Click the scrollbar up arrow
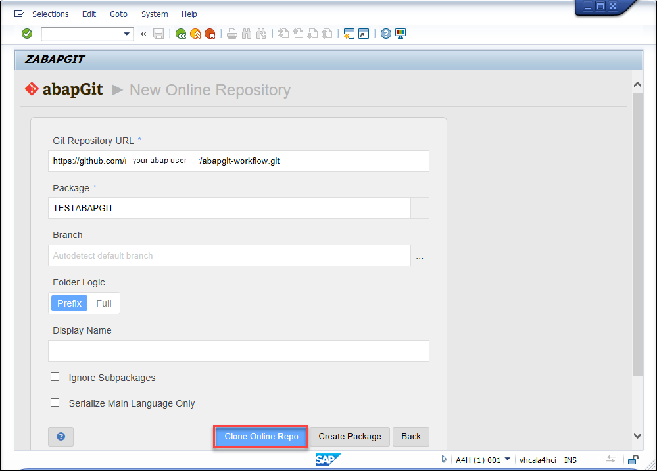Image resolution: width=657 pixels, height=471 pixels. click(x=637, y=85)
